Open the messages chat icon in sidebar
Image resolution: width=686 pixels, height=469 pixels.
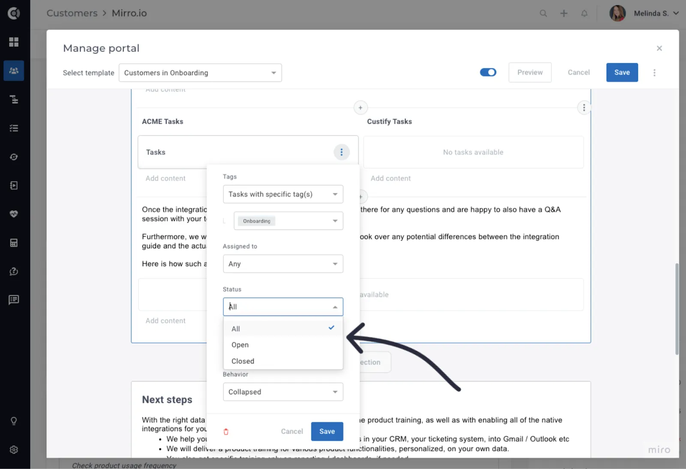[14, 300]
